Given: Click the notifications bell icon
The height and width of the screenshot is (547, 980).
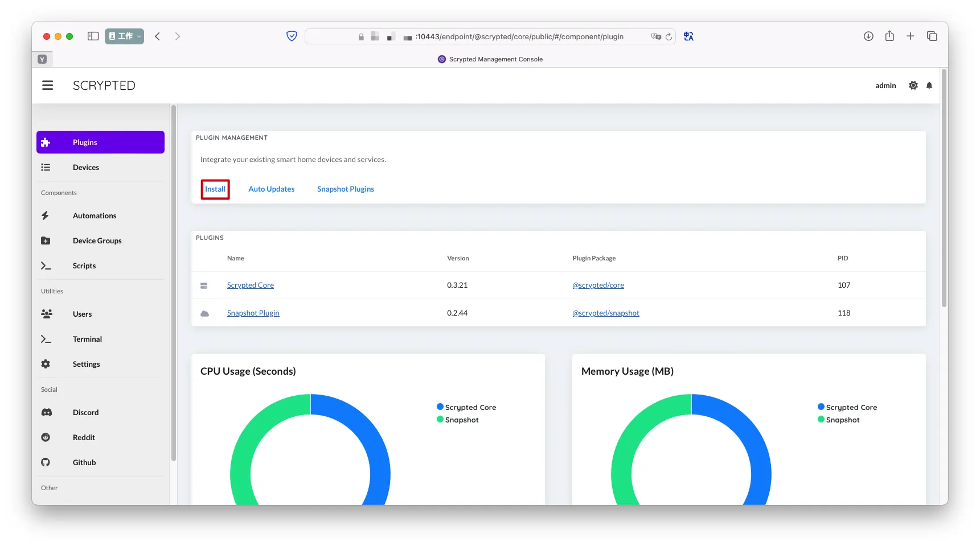Looking at the screenshot, I should click(929, 85).
